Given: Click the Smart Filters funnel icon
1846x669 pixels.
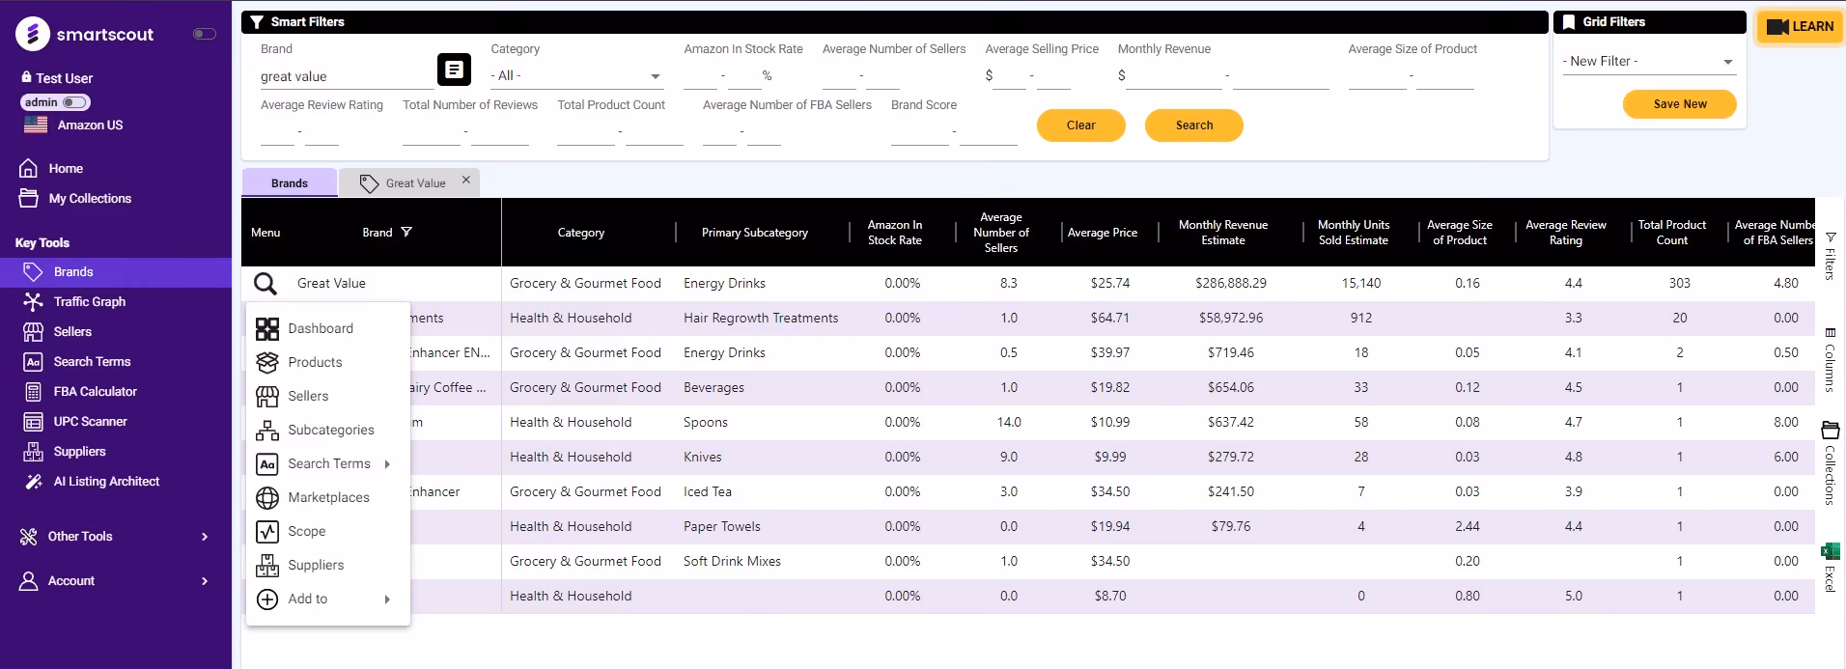Looking at the screenshot, I should [x=257, y=22].
